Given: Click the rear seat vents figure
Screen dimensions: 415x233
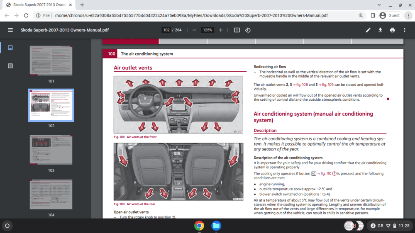Looking at the screenshot, I should point(178,172).
